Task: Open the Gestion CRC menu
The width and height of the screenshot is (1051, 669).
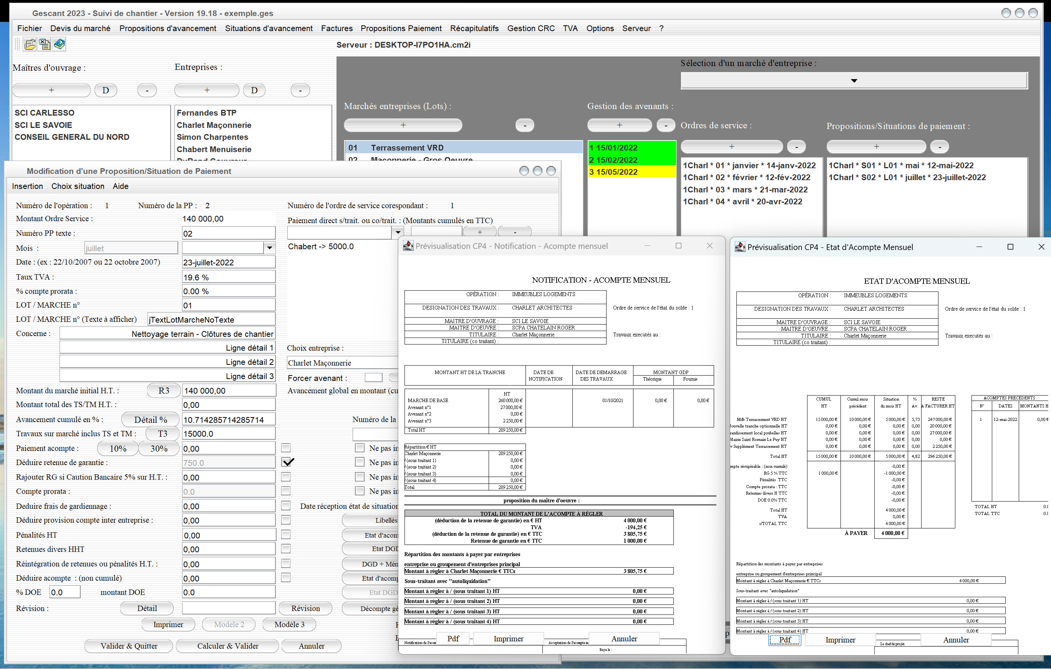Action: click(x=531, y=28)
